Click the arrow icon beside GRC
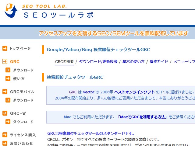 tap(5, 61)
